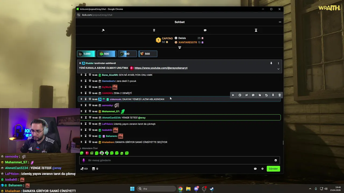Open chat settings with the gear icon
This screenshot has width=344, height=193.
(263, 169)
